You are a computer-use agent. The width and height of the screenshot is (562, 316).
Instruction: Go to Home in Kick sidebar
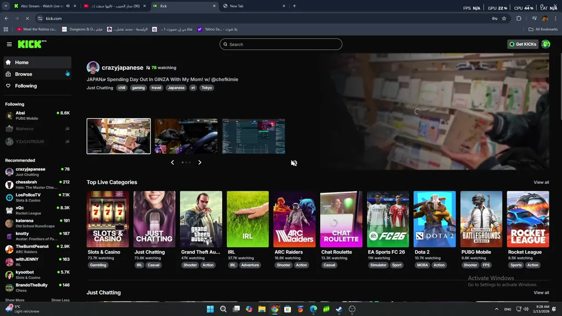pyautogui.click(x=37, y=62)
